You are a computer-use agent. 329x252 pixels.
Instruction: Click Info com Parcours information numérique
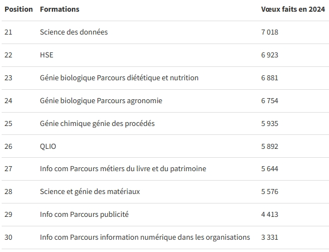point(145,238)
